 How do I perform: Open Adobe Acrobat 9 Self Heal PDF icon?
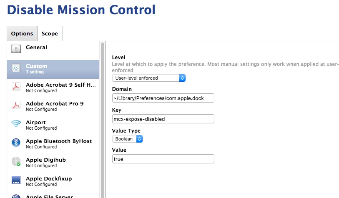tap(16, 87)
